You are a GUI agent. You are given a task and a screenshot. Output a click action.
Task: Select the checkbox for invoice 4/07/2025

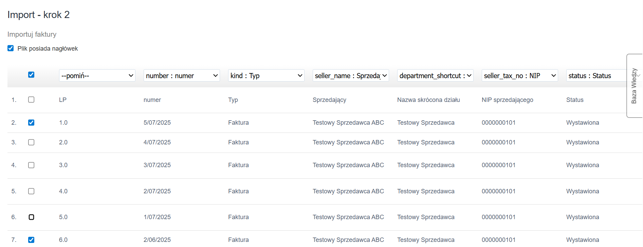(x=31, y=142)
